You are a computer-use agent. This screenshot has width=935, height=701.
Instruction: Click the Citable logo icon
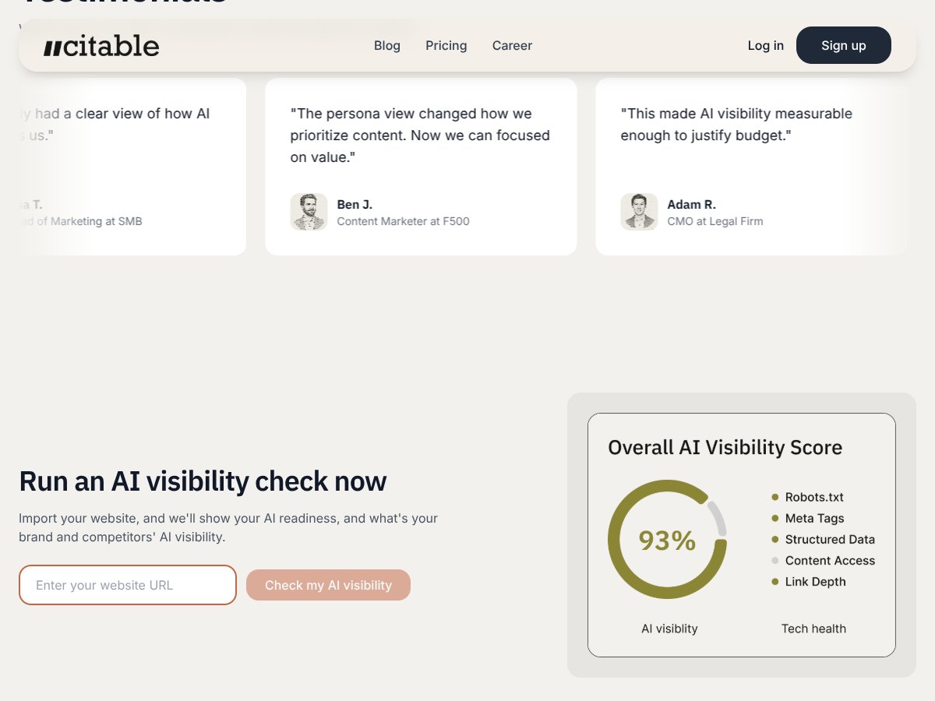(51, 44)
